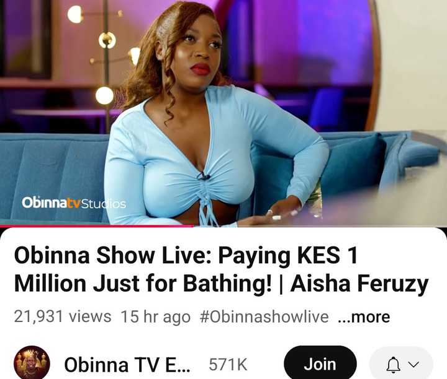This screenshot has width=447, height=379.
Task: Tap the red played portion of progress bar
Action: (97, 226)
